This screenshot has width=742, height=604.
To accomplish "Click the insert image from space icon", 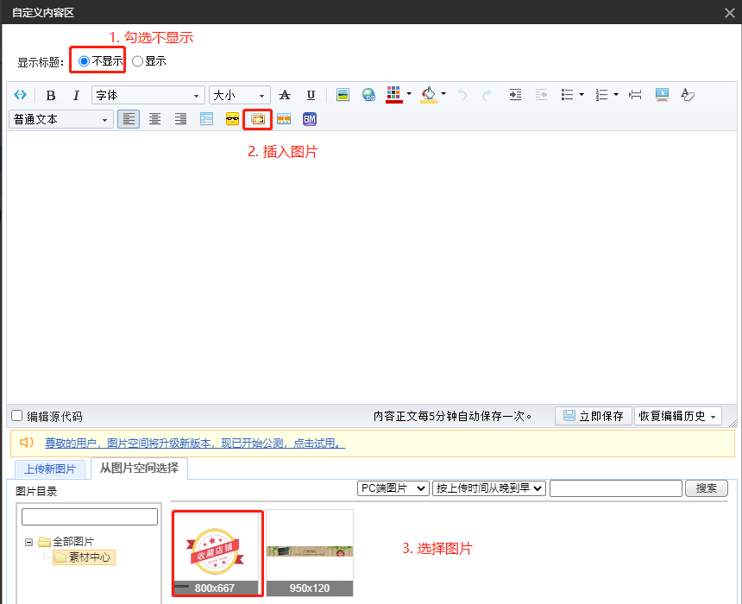I will point(258,119).
